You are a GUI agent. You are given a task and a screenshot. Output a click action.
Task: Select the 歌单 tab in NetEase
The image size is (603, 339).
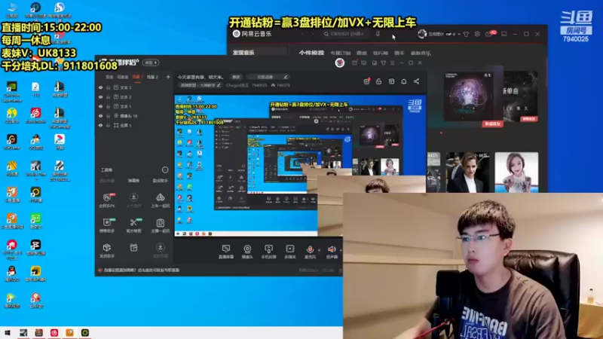click(362, 53)
